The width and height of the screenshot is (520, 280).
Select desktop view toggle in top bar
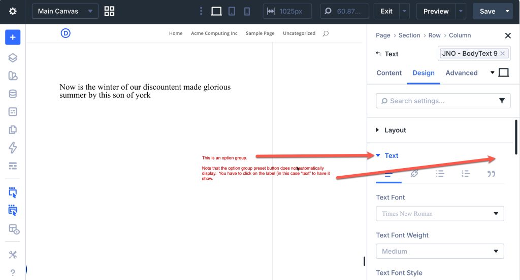pos(216,11)
